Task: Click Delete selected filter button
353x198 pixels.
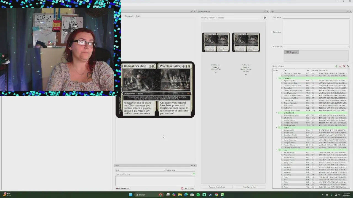Action: 122,188
